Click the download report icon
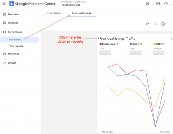Image resolution: width=173 pixels, height=134 pixels. [155, 24]
